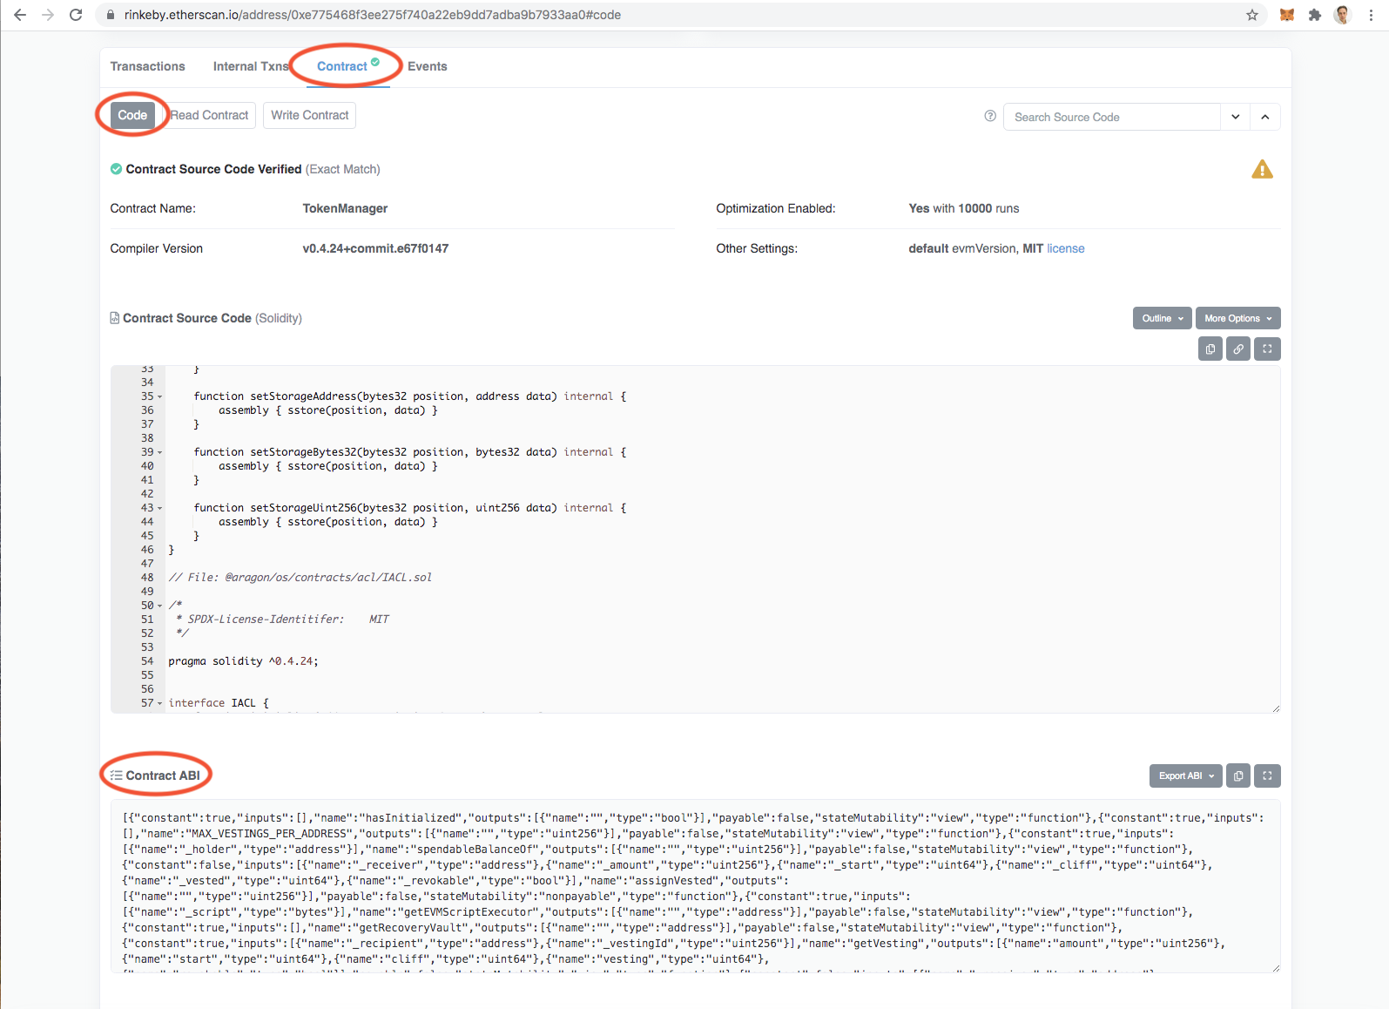The image size is (1389, 1009).
Task: Click the yellow warning triangle icon
Action: tap(1262, 169)
